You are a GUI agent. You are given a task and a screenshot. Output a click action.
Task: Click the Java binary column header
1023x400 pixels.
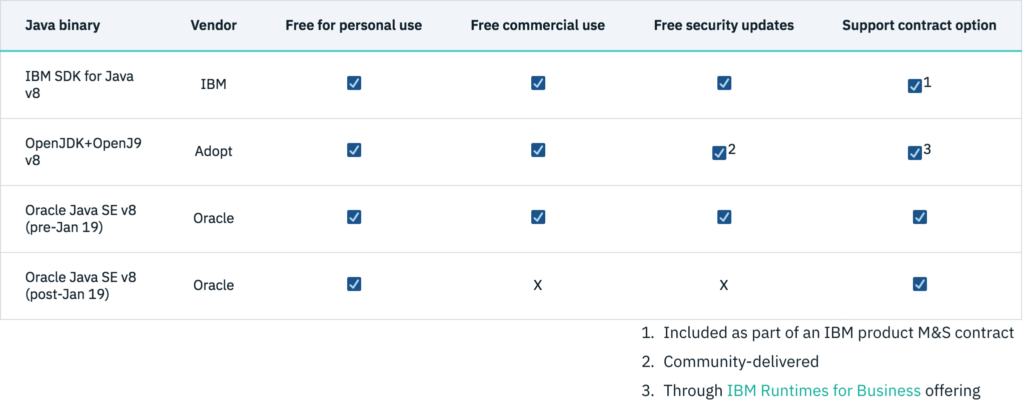point(63,25)
